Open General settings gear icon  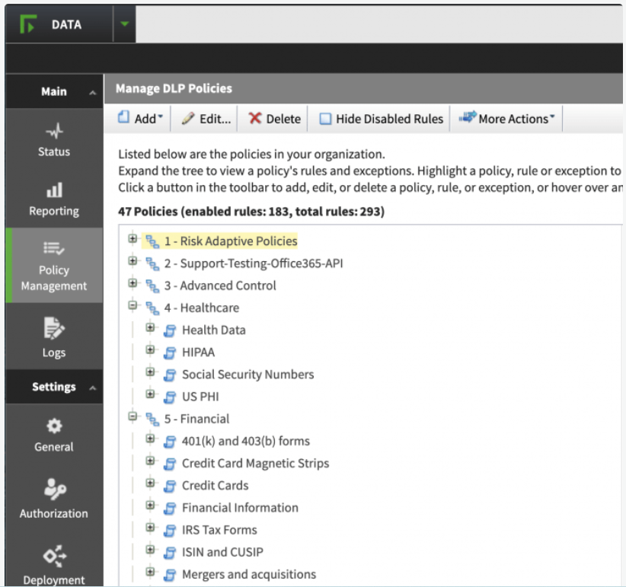54,426
